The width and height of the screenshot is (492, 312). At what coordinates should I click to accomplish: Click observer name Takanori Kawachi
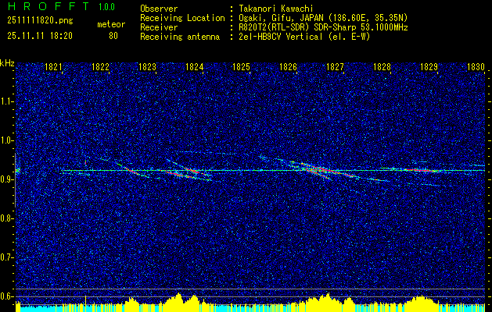[275, 9]
